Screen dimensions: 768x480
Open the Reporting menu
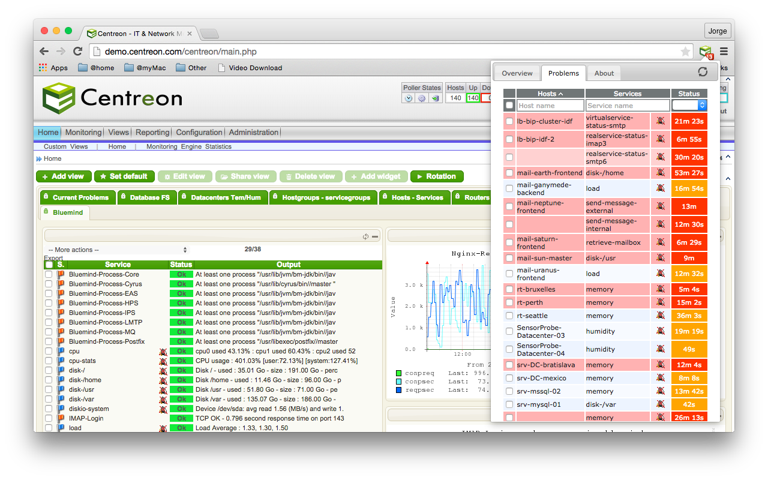[152, 133]
